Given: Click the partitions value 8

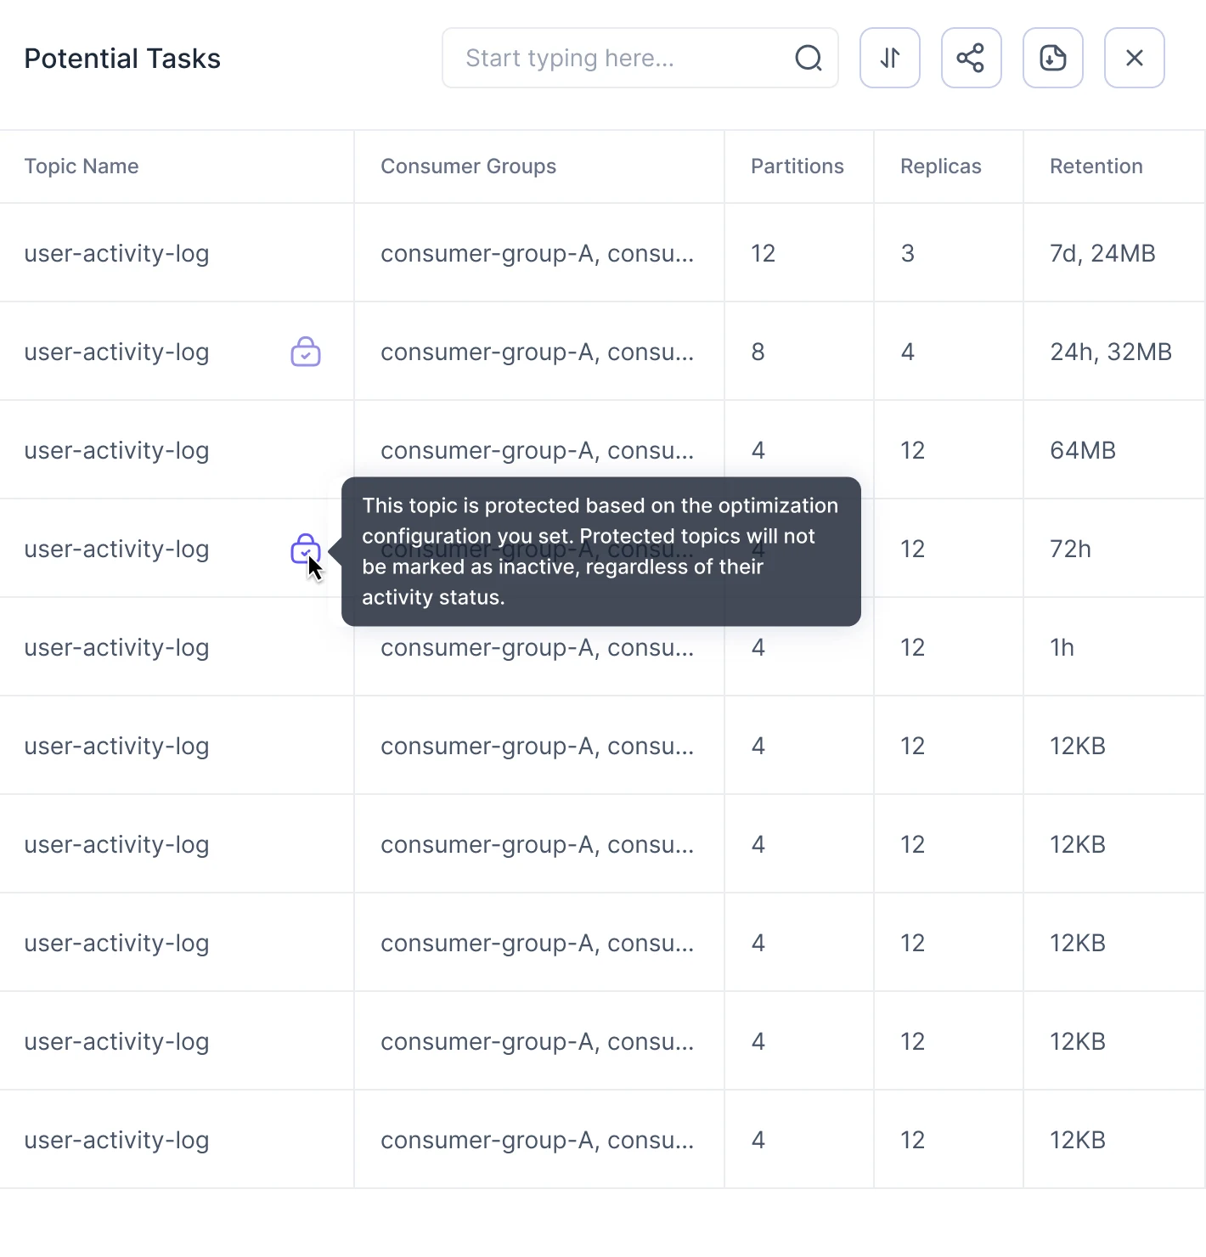Looking at the screenshot, I should coord(758,352).
